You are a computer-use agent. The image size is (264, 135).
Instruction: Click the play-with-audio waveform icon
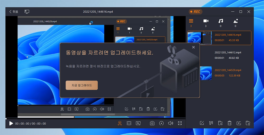(138, 123)
